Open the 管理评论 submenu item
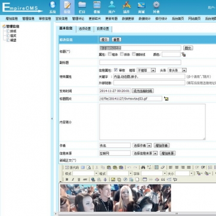 point(78,18)
